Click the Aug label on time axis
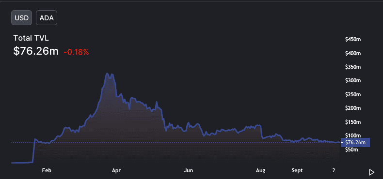The width and height of the screenshot is (383, 179). click(x=260, y=170)
